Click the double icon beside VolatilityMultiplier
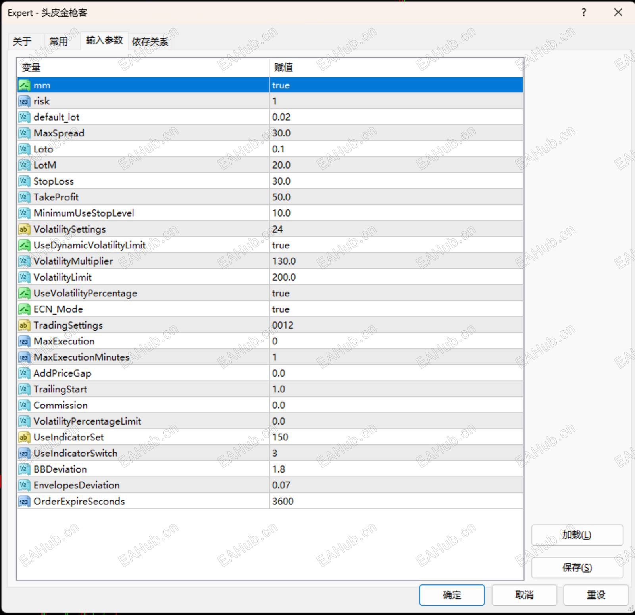This screenshot has width=635, height=615. tap(24, 261)
